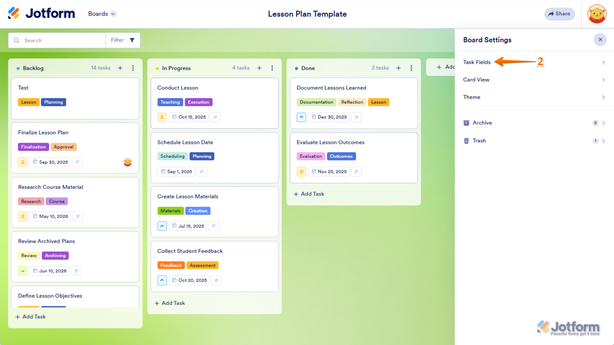
Task: Open the user avatar profile menu
Action: [x=597, y=14]
